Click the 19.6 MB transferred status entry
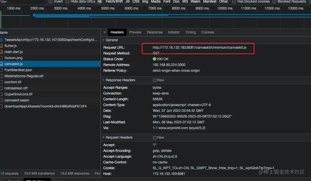This screenshot has height=181, width=311. coord(39,174)
